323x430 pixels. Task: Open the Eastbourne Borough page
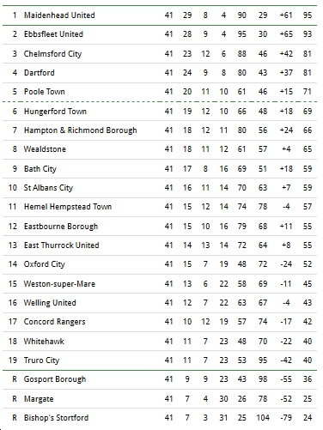click(x=61, y=227)
